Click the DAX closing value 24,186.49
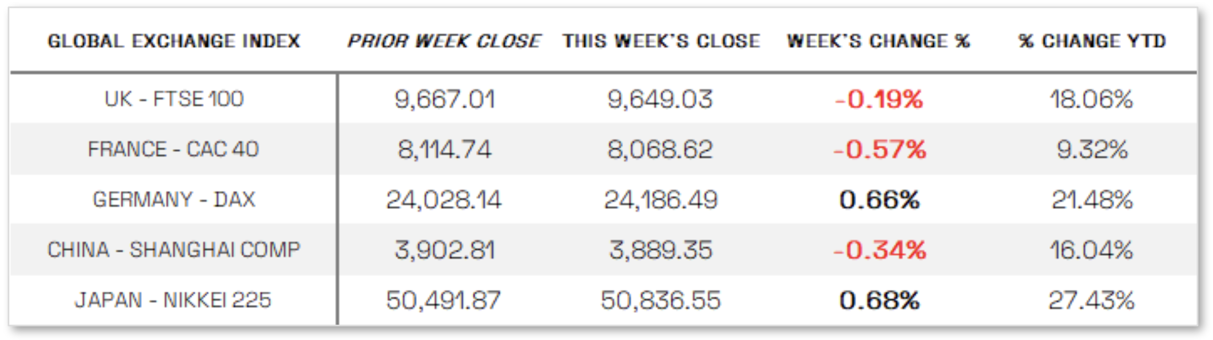 660,200
